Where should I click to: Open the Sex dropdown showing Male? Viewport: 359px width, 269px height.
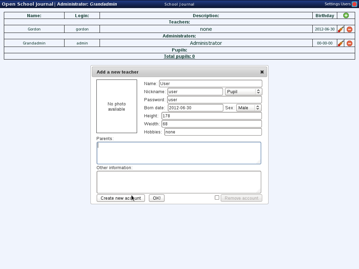(x=249, y=108)
